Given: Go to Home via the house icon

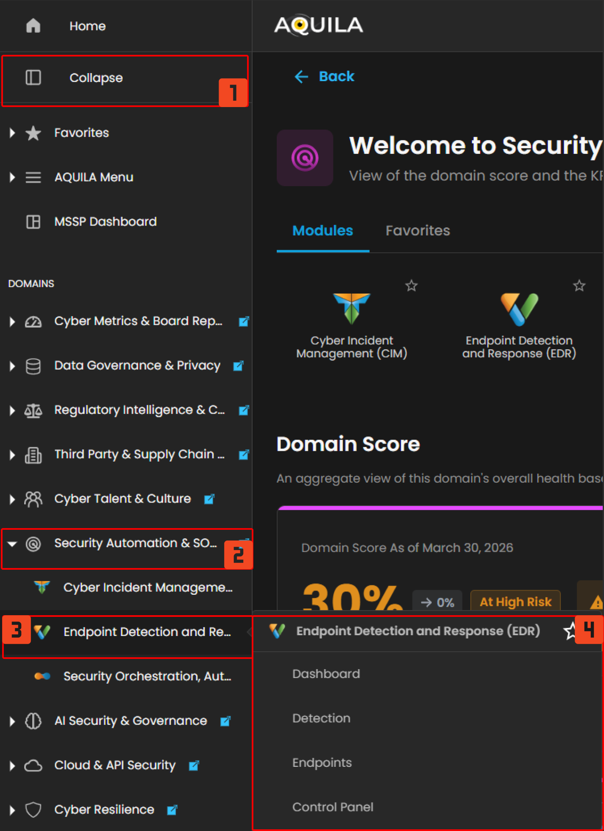Looking at the screenshot, I should 33,26.
